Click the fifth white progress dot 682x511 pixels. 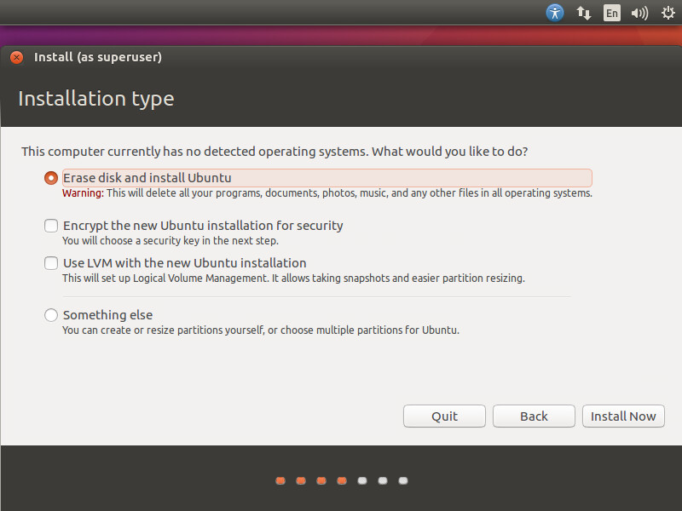(362, 480)
